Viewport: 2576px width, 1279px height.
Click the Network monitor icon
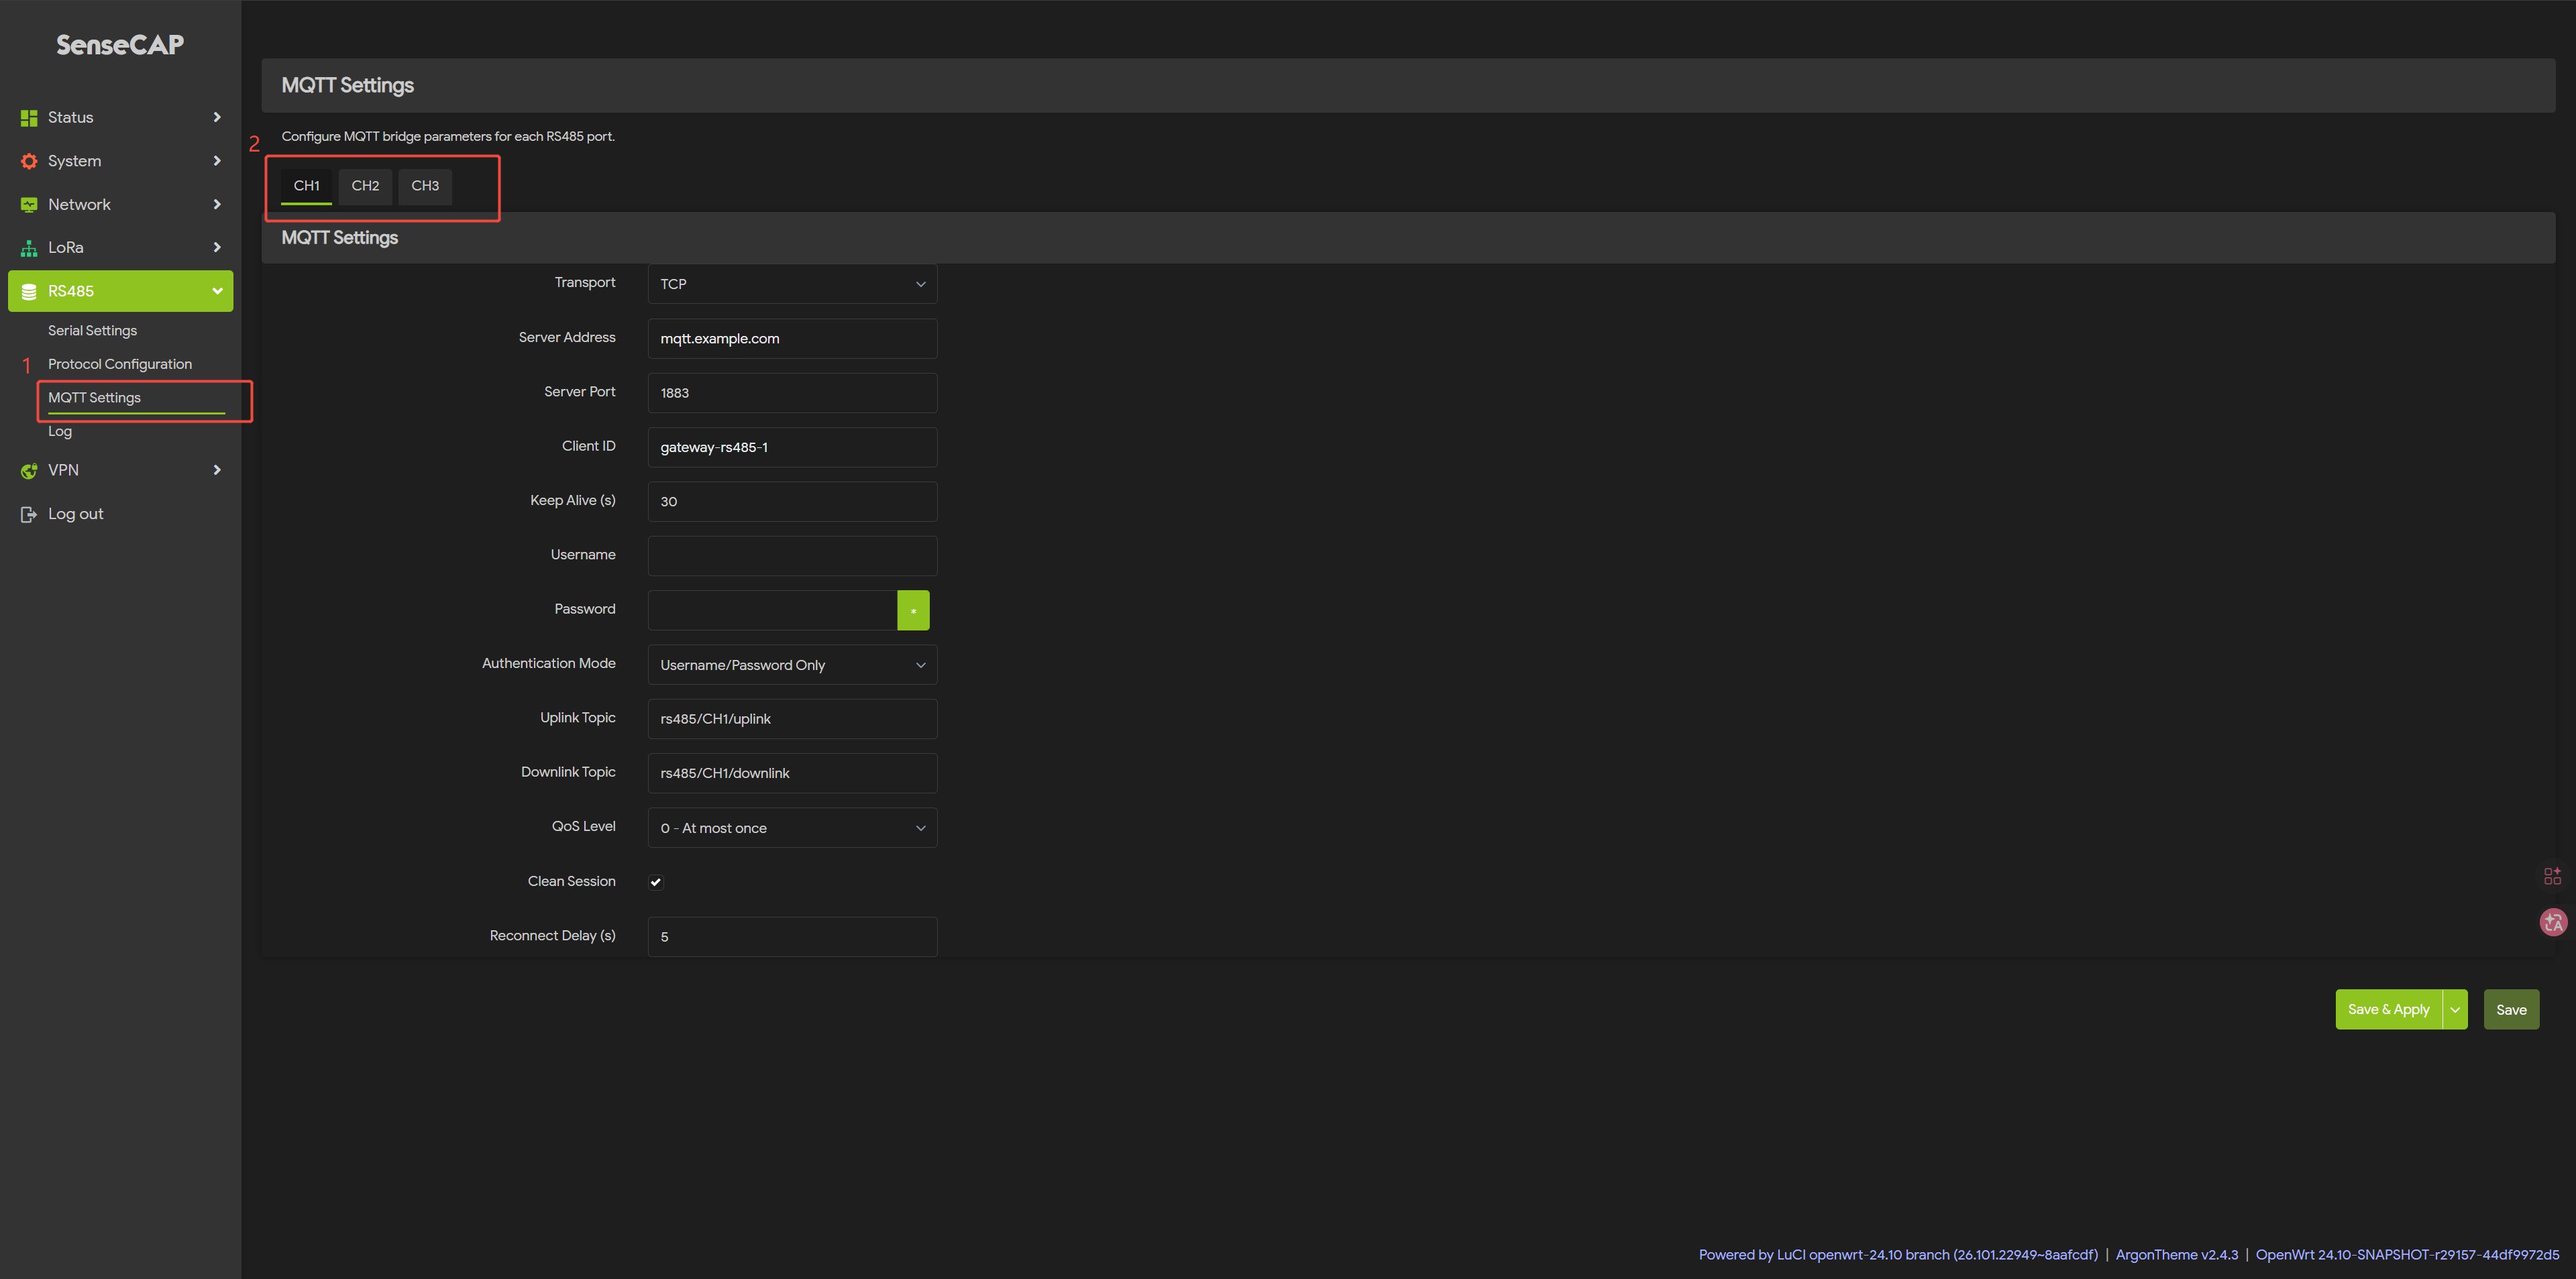point(29,205)
